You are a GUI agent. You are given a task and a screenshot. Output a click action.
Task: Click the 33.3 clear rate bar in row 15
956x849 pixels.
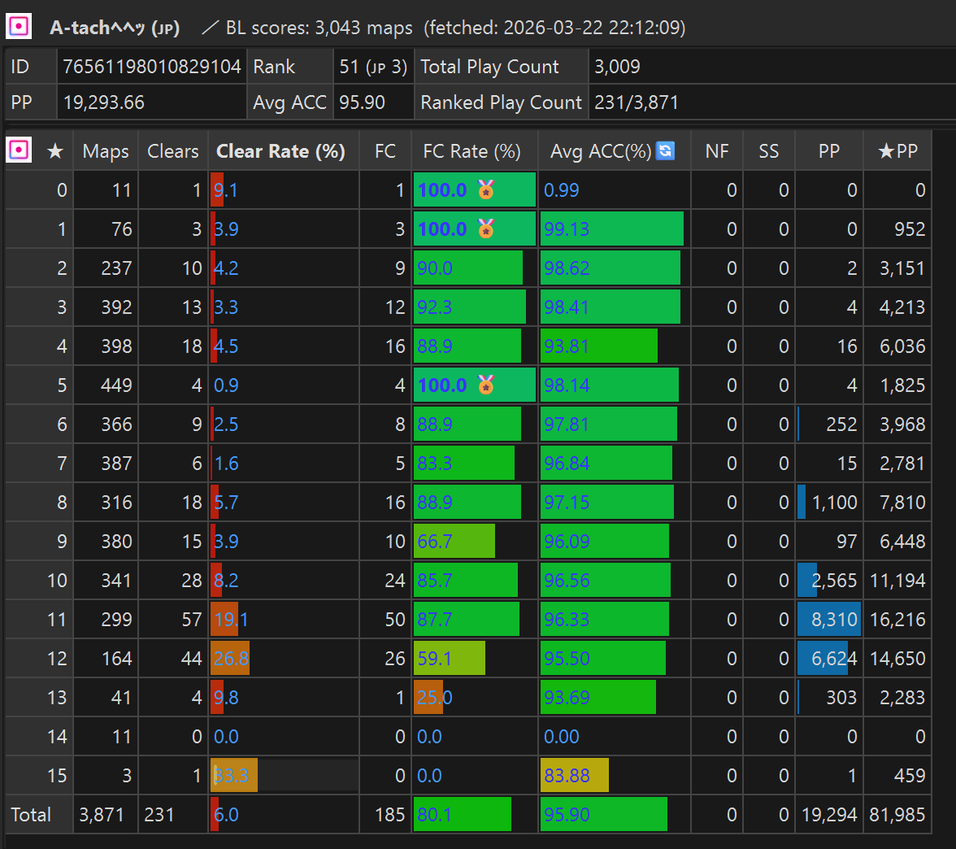pyautogui.click(x=233, y=775)
